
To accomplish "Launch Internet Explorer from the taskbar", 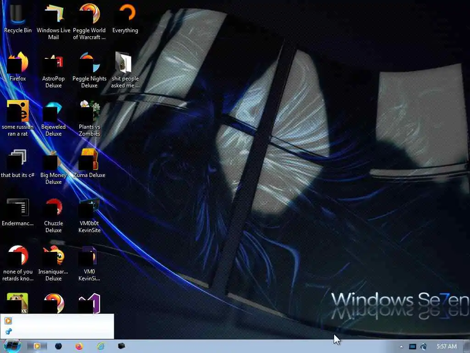I will click(x=101, y=347).
